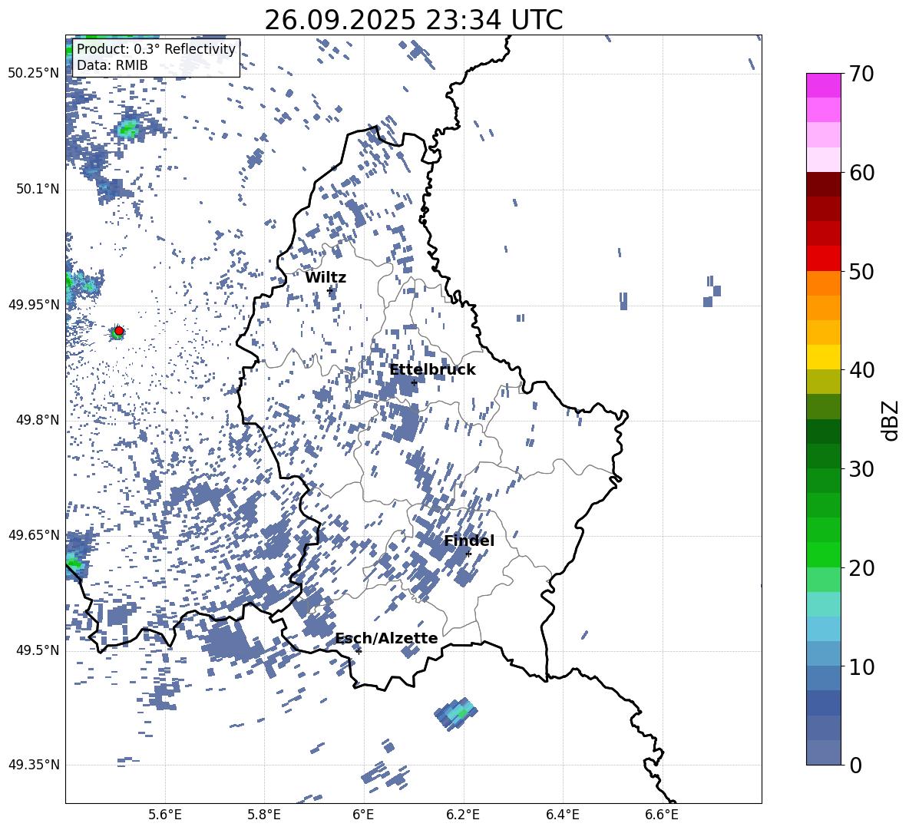The height and width of the screenshot is (830, 909).
Task: Click the colorbar 30 tick label
Action: pyautogui.click(x=862, y=469)
